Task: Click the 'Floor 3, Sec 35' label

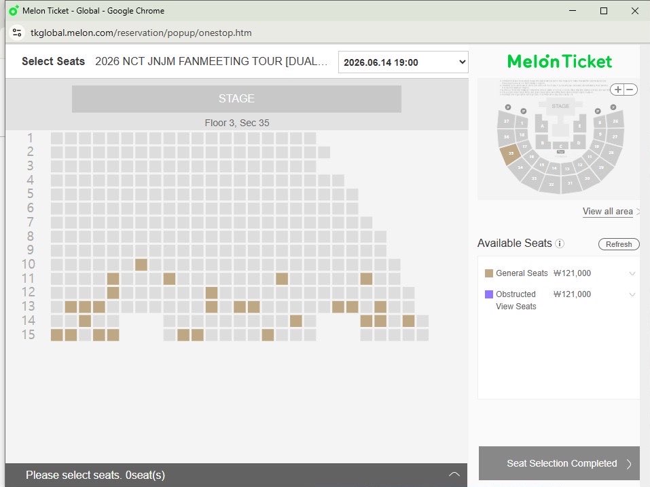Action: [236, 123]
